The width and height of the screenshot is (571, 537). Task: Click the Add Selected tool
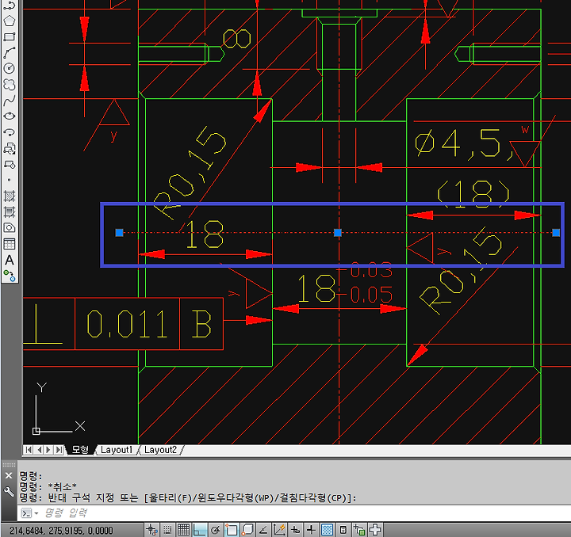[x=9, y=276]
